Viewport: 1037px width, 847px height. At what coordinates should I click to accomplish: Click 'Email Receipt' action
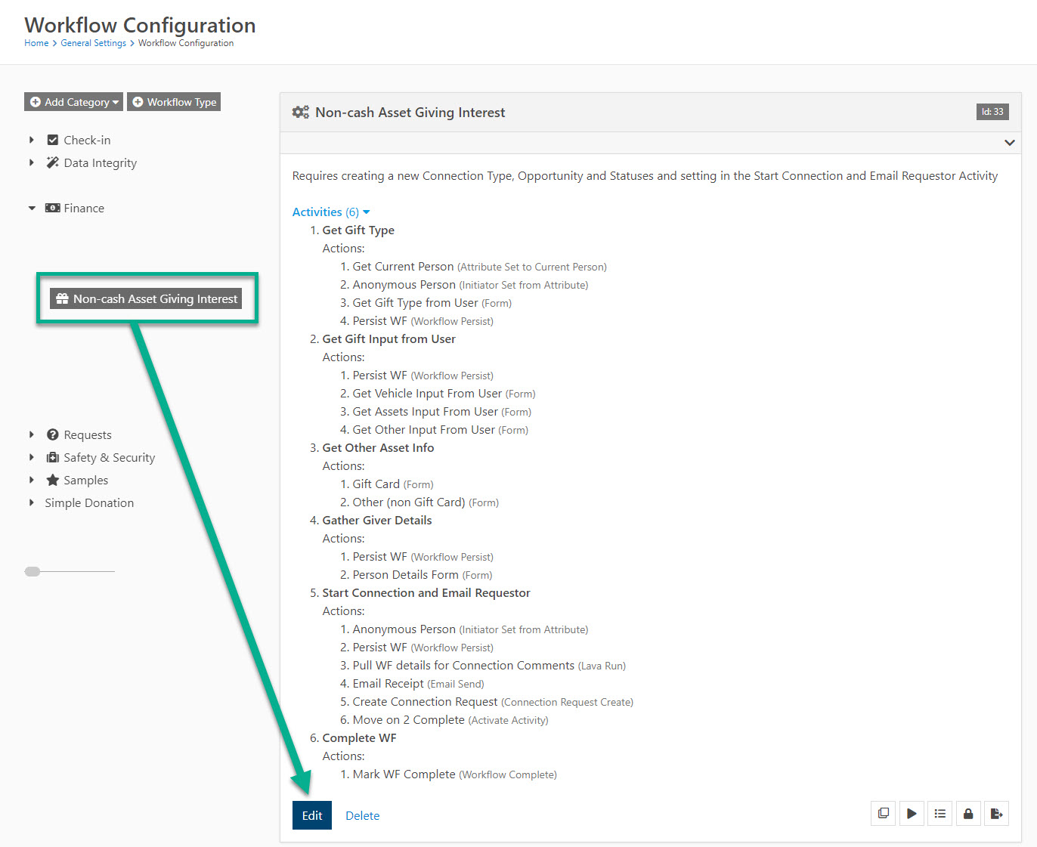(388, 684)
